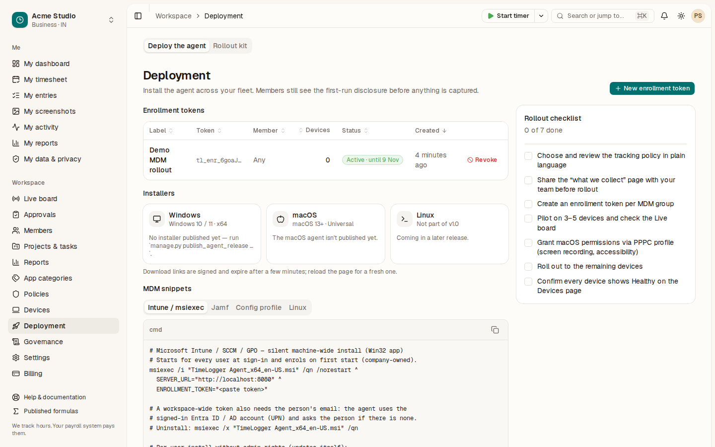Click the My reports chart icon
This screenshot has width=715, height=447.
pyautogui.click(x=16, y=143)
